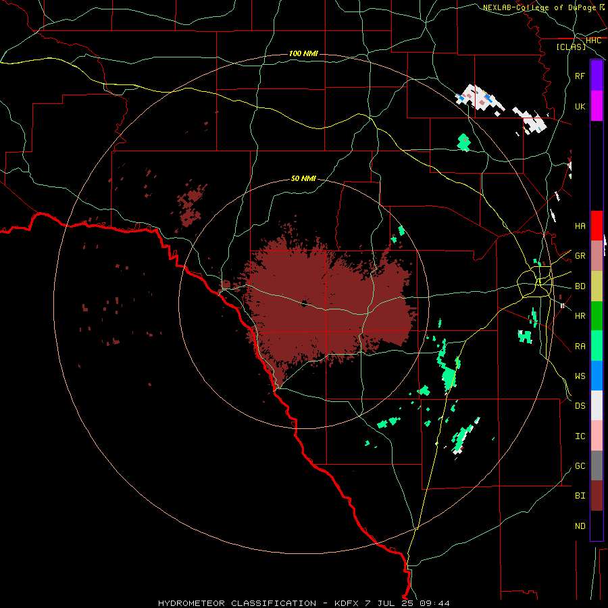Click the black radar site dot at center
This screenshot has height=608, width=608.
(x=305, y=303)
